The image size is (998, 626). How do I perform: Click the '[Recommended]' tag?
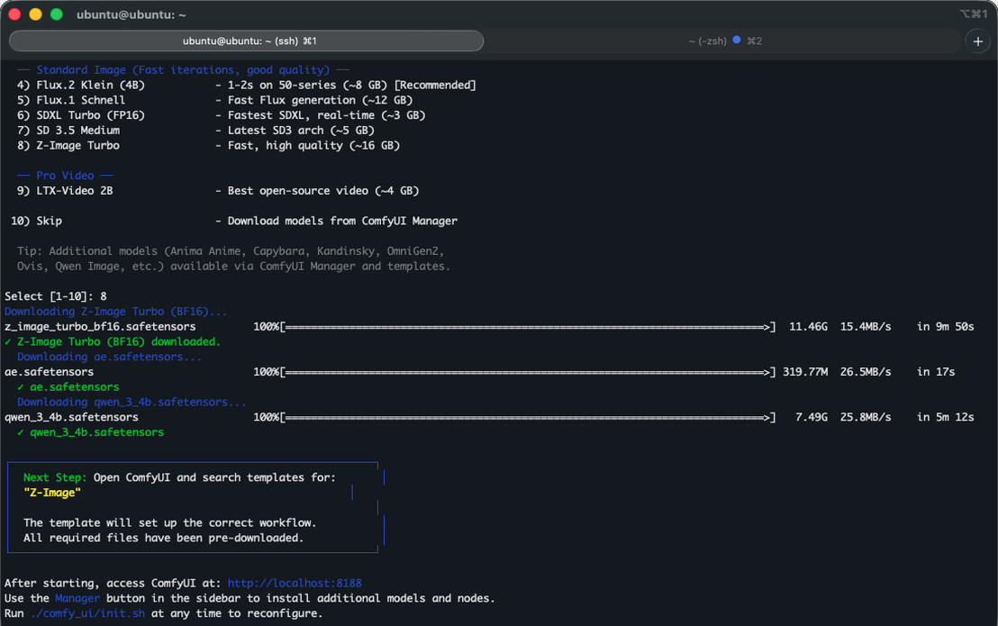click(435, 86)
